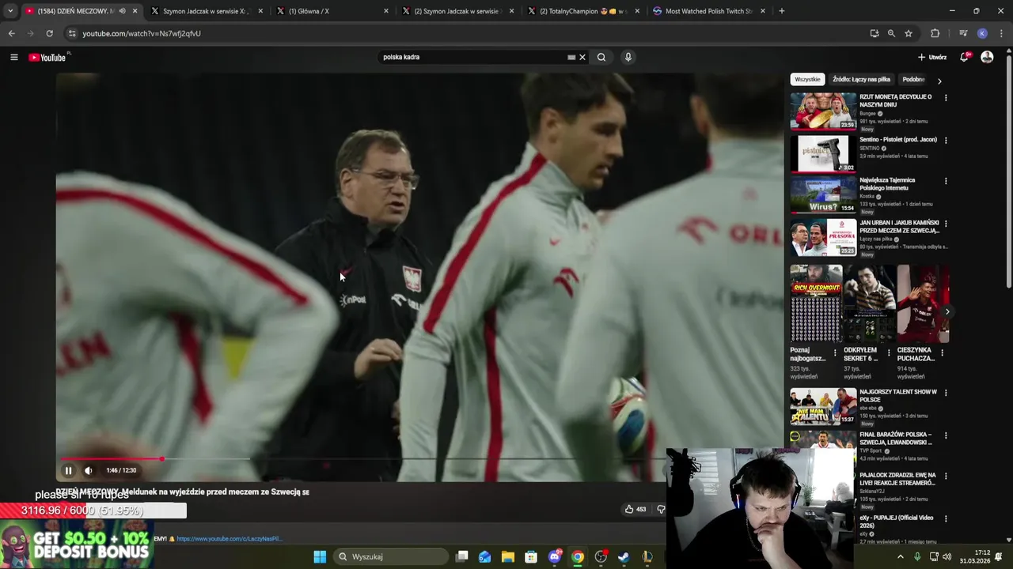Open the tab search dropdown arrow

(x=10, y=11)
